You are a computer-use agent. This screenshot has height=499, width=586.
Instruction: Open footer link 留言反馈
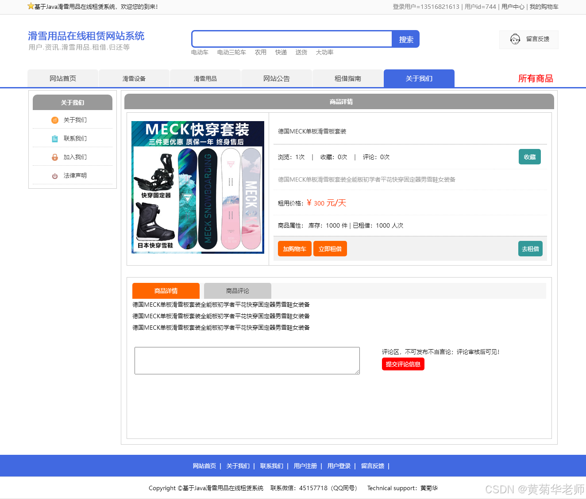pyautogui.click(x=373, y=466)
